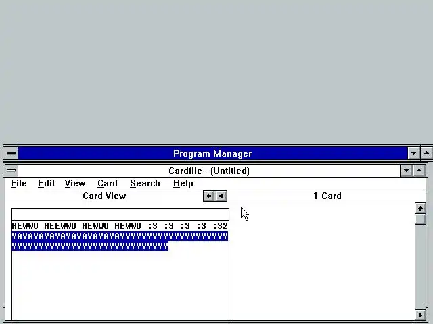Open the Help menu
This screenshot has width=433, height=324.
pos(183,183)
